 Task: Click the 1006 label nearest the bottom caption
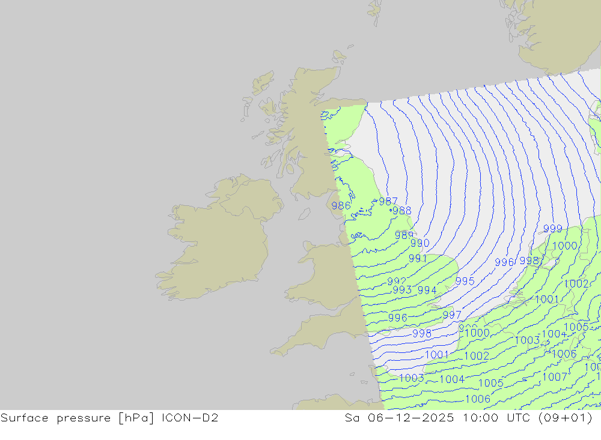478,399
